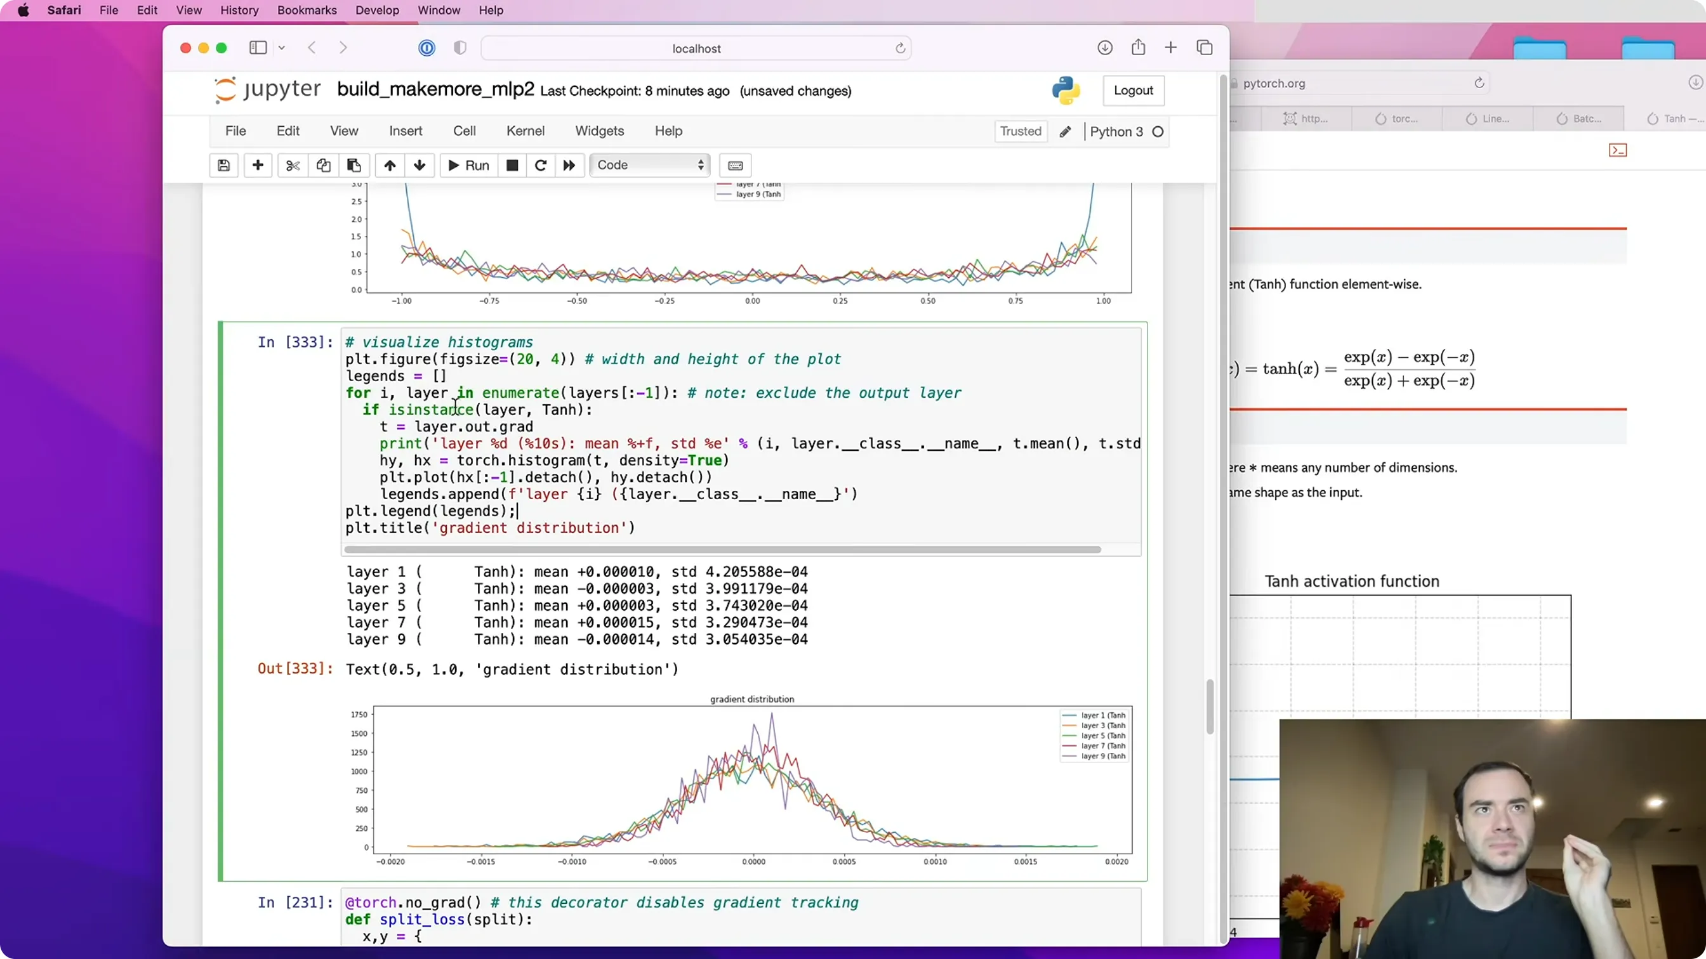Click the Jupyter logo
The image size is (1706, 959).
click(x=267, y=90)
